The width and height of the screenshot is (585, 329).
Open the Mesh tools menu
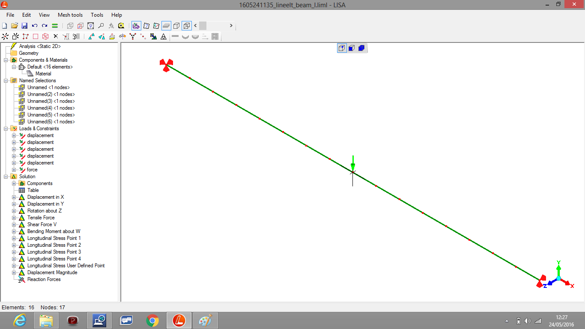tap(70, 15)
